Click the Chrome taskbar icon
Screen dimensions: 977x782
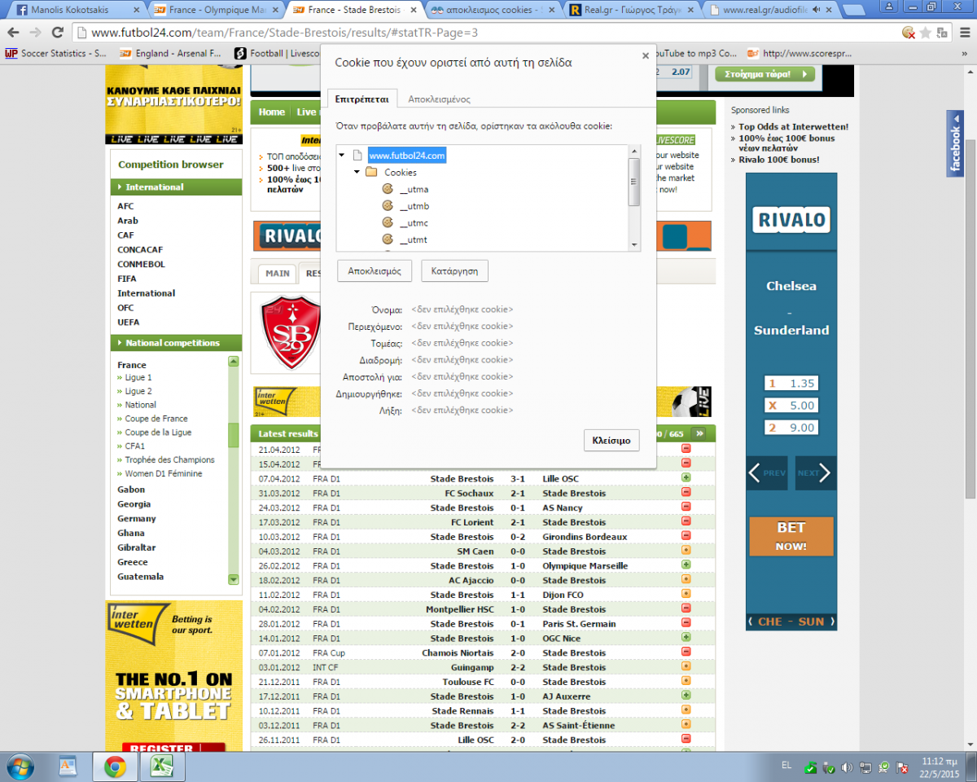click(115, 767)
